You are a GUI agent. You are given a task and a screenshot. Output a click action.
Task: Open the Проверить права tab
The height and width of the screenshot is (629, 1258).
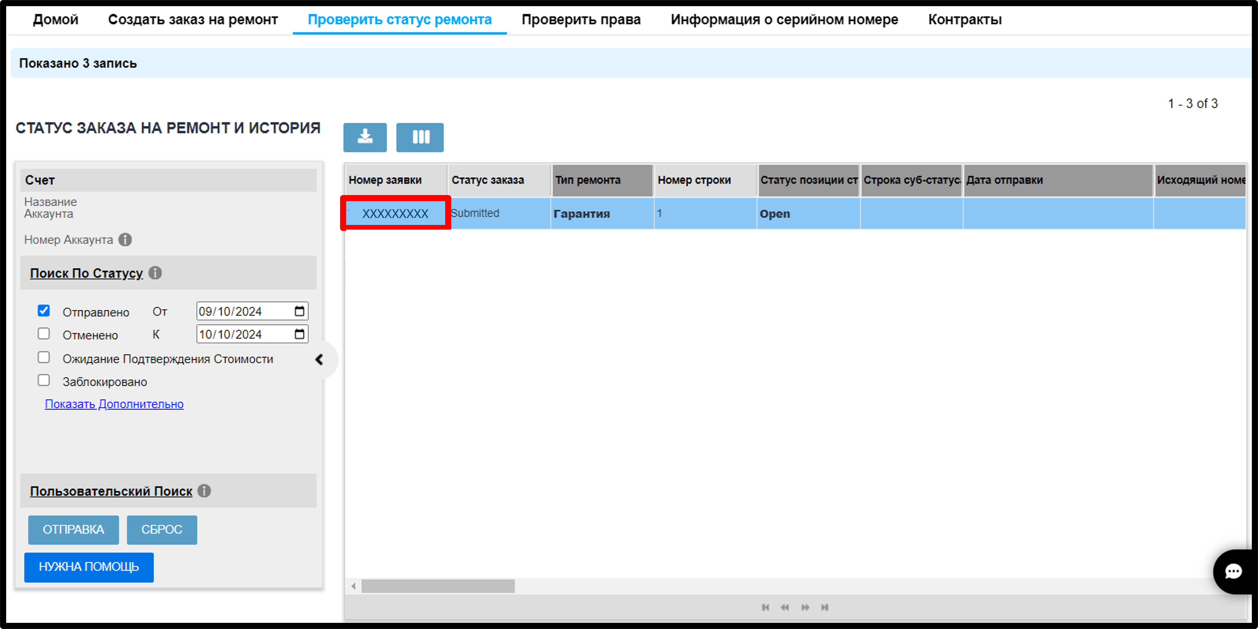pyautogui.click(x=581, y=19)
